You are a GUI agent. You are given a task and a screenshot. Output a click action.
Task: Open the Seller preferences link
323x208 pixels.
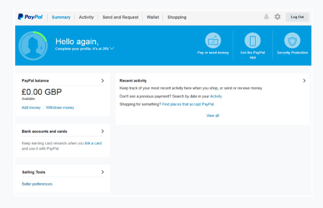pyautogui.click(x=37, y=184)
